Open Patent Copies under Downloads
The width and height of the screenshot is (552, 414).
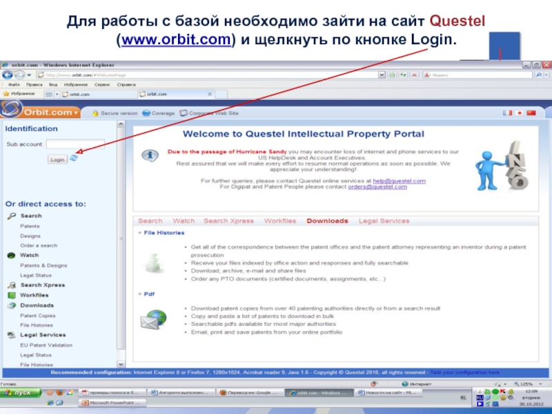[38, 315]
